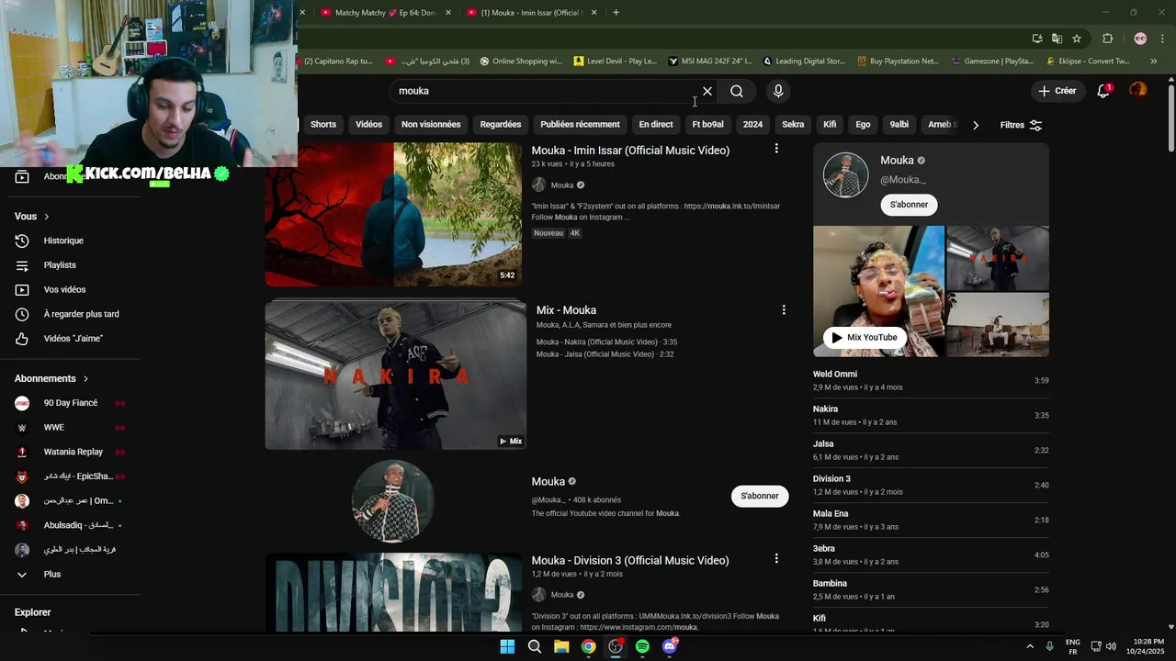Open Discord from the taskbar

pyautogui.click(x=670, y=646)
